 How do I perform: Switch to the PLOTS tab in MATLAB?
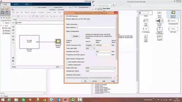pyautogui.click(x=16, y=4)
